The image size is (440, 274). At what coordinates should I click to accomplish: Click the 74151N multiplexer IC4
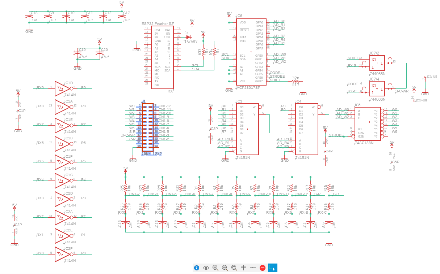(306, 129)
